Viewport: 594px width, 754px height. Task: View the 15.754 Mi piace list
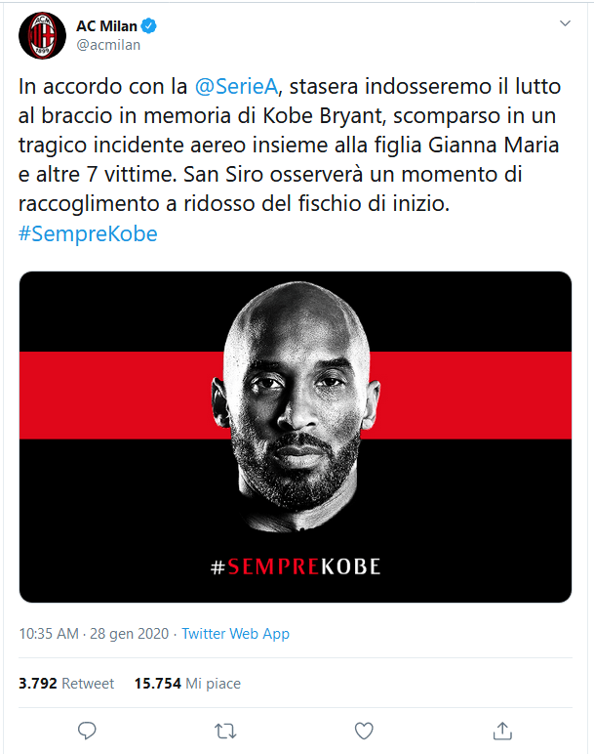pos(187,684)
